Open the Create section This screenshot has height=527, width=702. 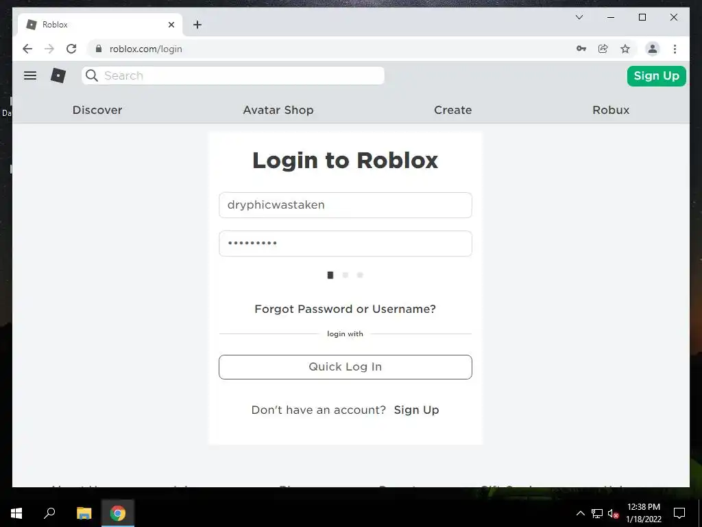click(452, 110)
